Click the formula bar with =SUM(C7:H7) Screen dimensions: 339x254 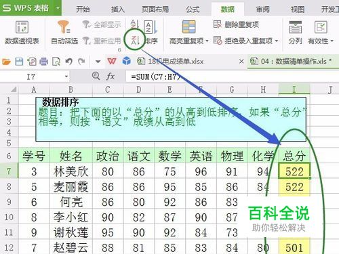click(233, 77)
